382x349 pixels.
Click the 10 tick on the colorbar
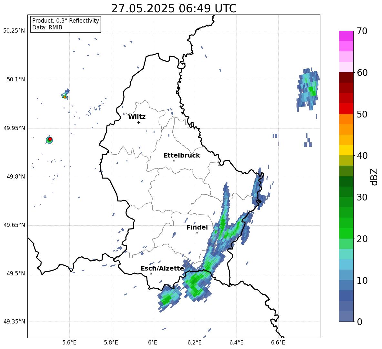[x=362, y=280]
